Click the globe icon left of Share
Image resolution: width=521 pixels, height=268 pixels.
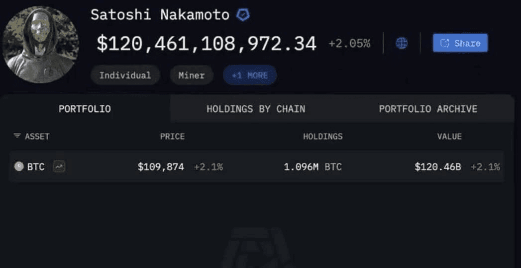(x=402, y=43)
